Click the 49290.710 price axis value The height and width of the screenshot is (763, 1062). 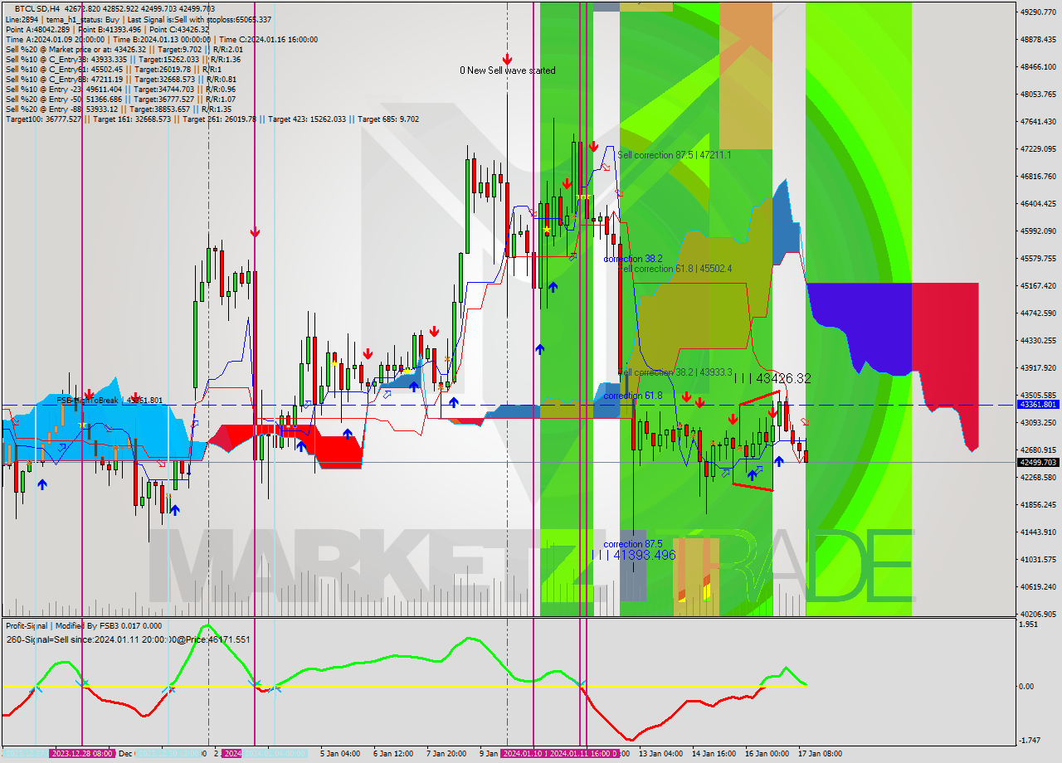pos(1038,12)
